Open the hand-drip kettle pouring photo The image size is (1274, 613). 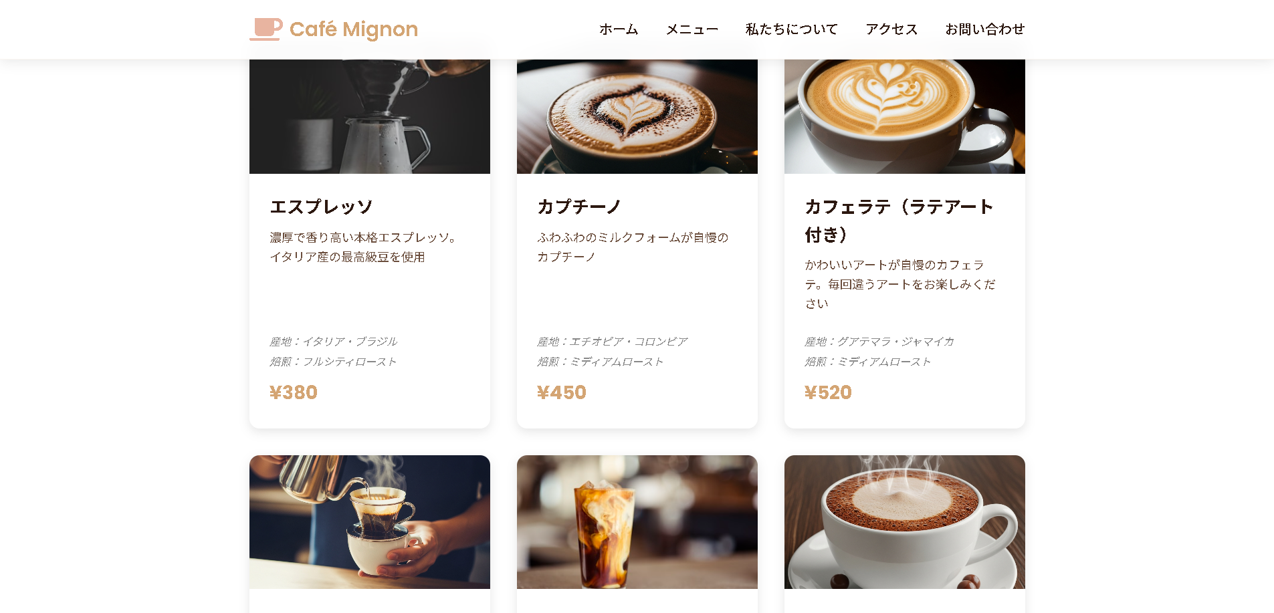point(370,522)
